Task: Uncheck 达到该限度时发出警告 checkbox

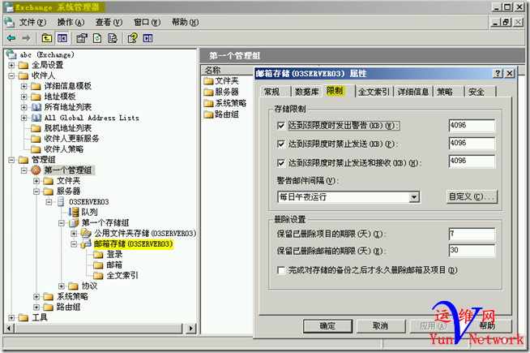Action: click(280, 126)
